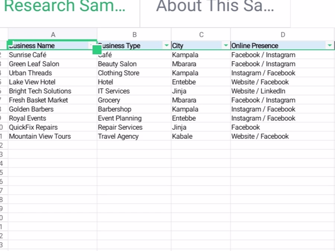Screen dimensions: 335x251
Task: Select column D header
Action: pyautogui.click(x=283, y=34)
